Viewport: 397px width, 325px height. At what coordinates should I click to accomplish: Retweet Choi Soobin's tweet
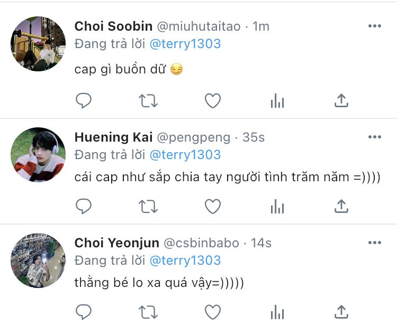(x=148, y=100)
